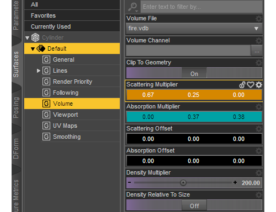Click the orange Scattering Multiplier color swatch
The height and width of the screenshot is (212, 276).
click(x=194, y=95)
